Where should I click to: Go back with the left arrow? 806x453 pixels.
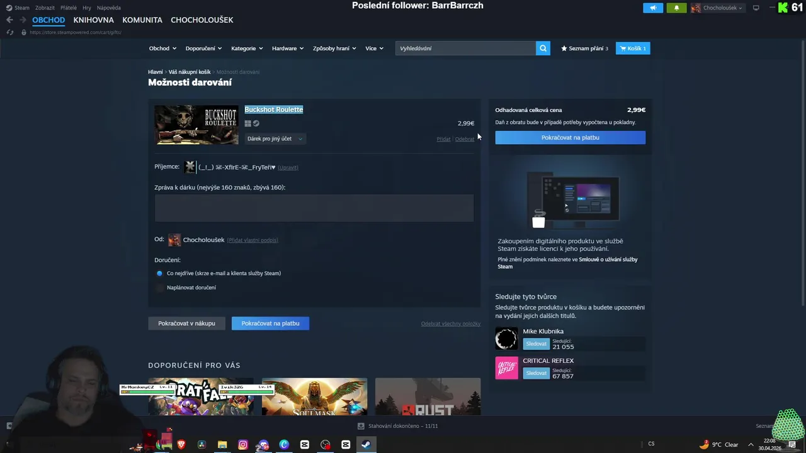[9, 20]
